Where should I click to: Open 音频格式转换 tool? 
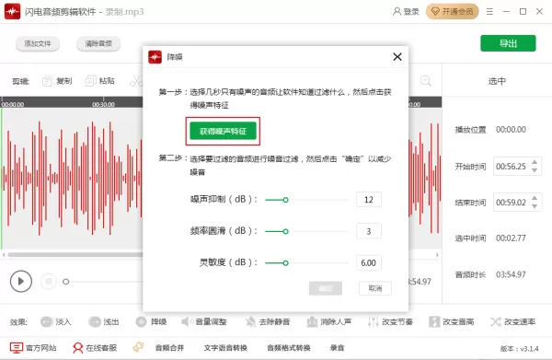pyautogui.click(x=289, y=348)
